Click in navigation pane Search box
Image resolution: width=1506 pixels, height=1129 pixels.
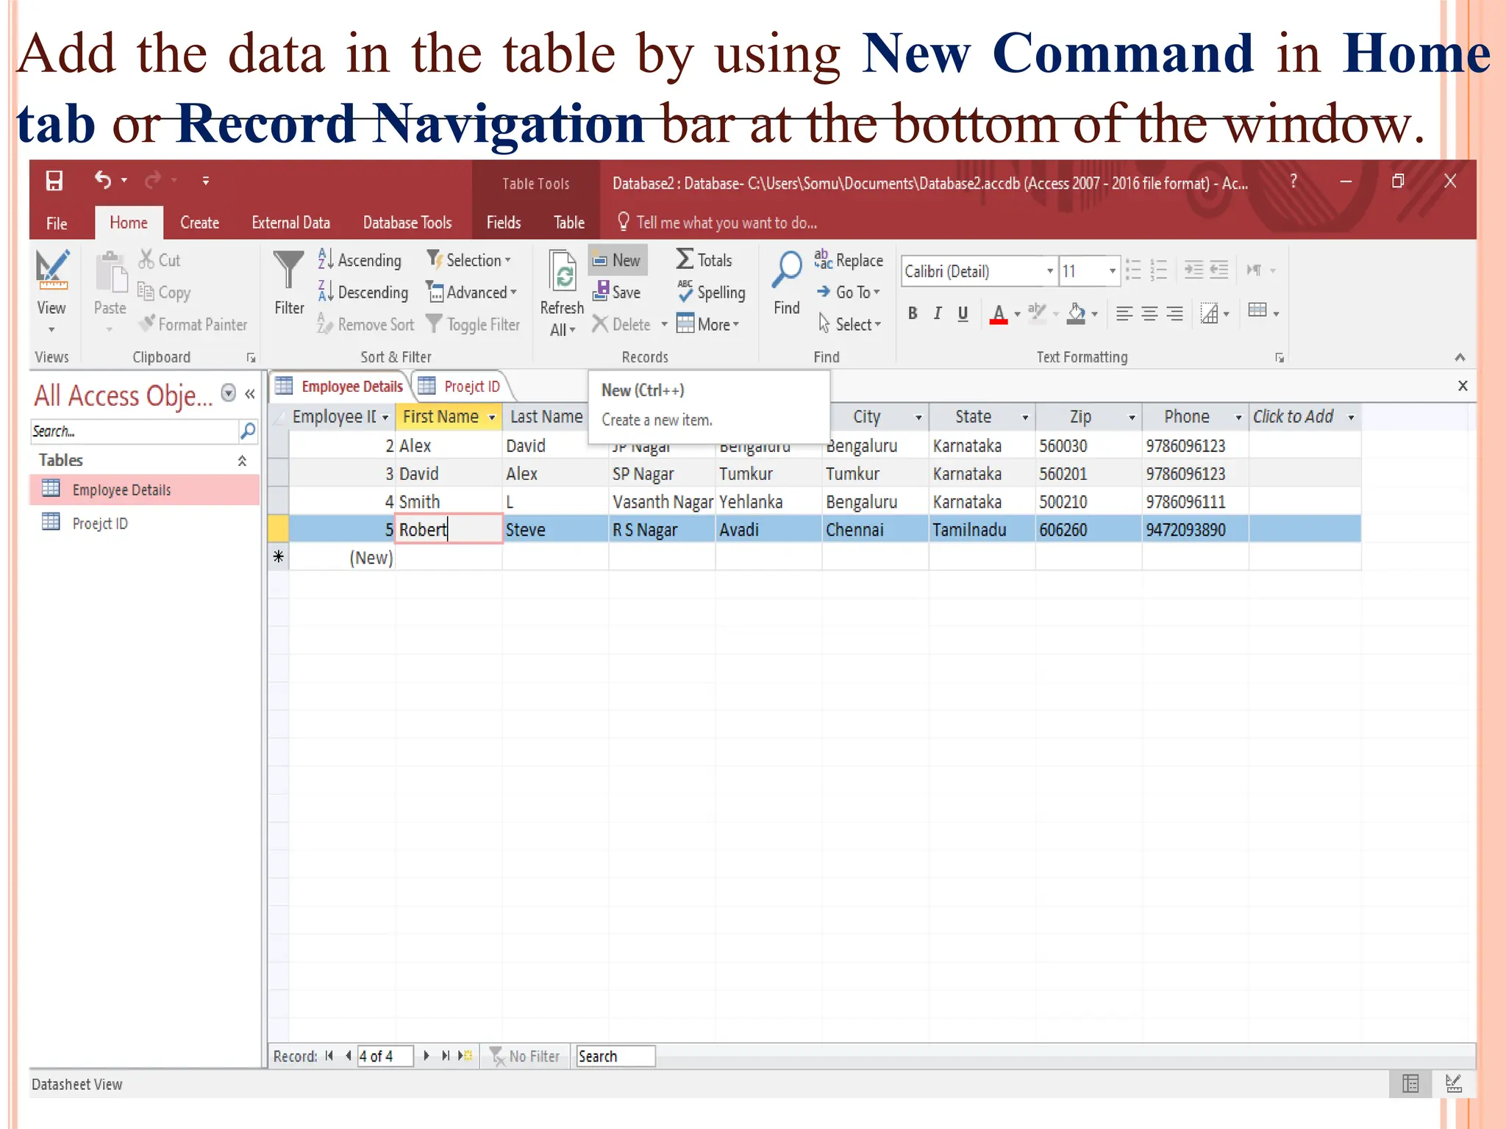click(x=133, y=431)
